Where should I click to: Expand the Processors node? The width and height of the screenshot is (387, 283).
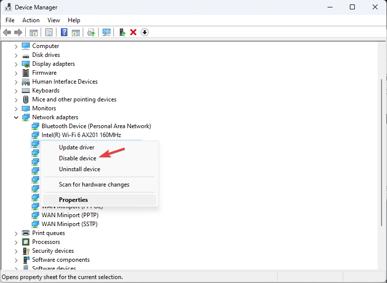click(16, 242)
